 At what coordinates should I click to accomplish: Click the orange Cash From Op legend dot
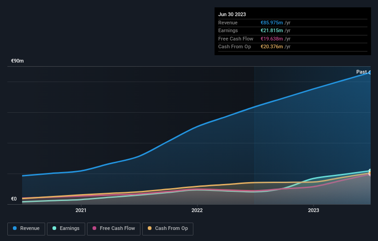150,228
